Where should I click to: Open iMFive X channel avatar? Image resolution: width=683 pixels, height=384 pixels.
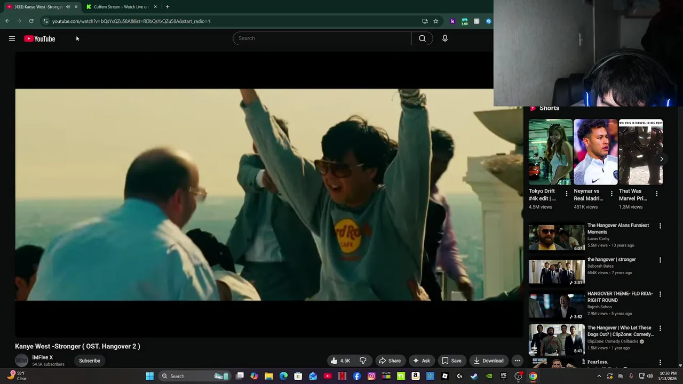[21, 361]
